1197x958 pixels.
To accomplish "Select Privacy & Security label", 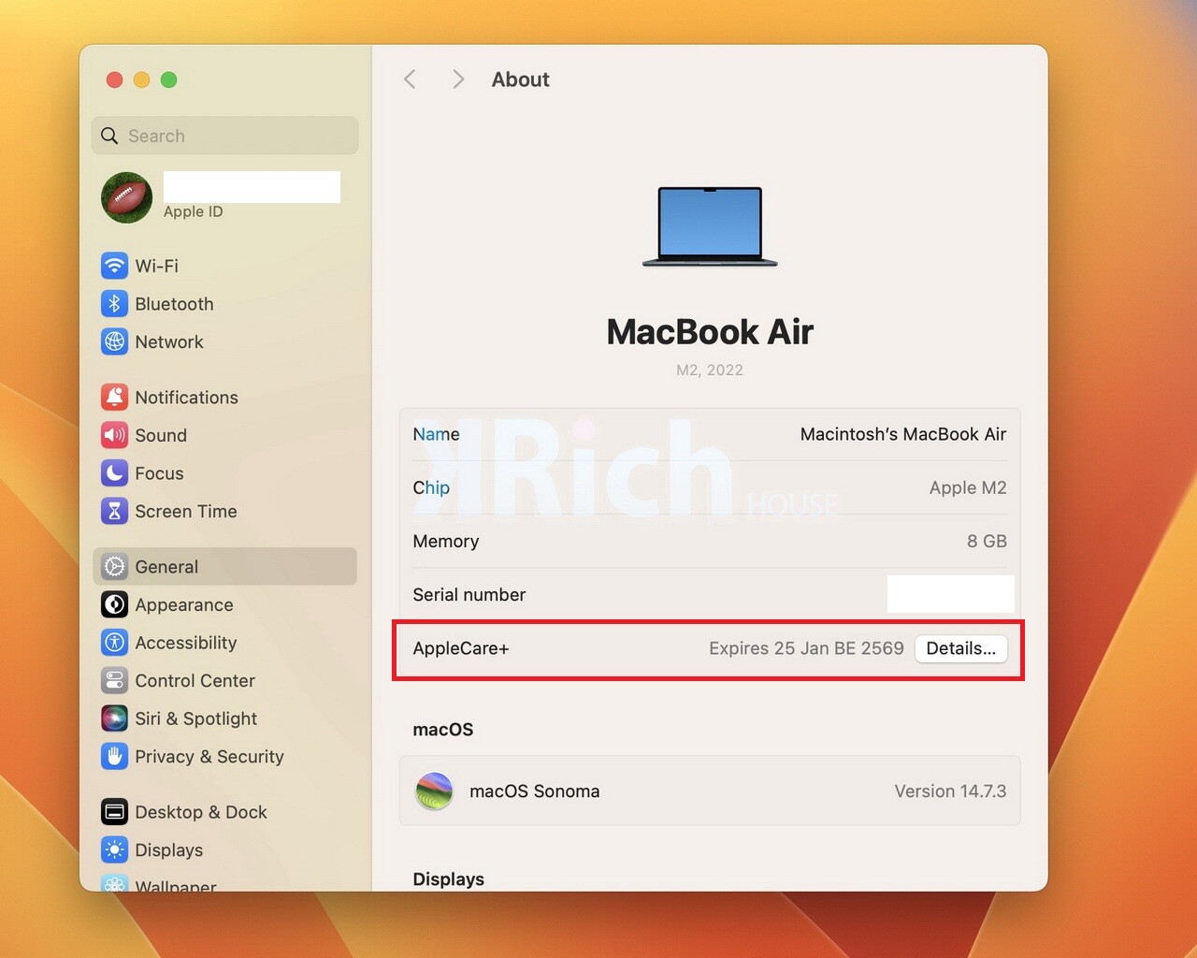I will [x=209, y=757].
